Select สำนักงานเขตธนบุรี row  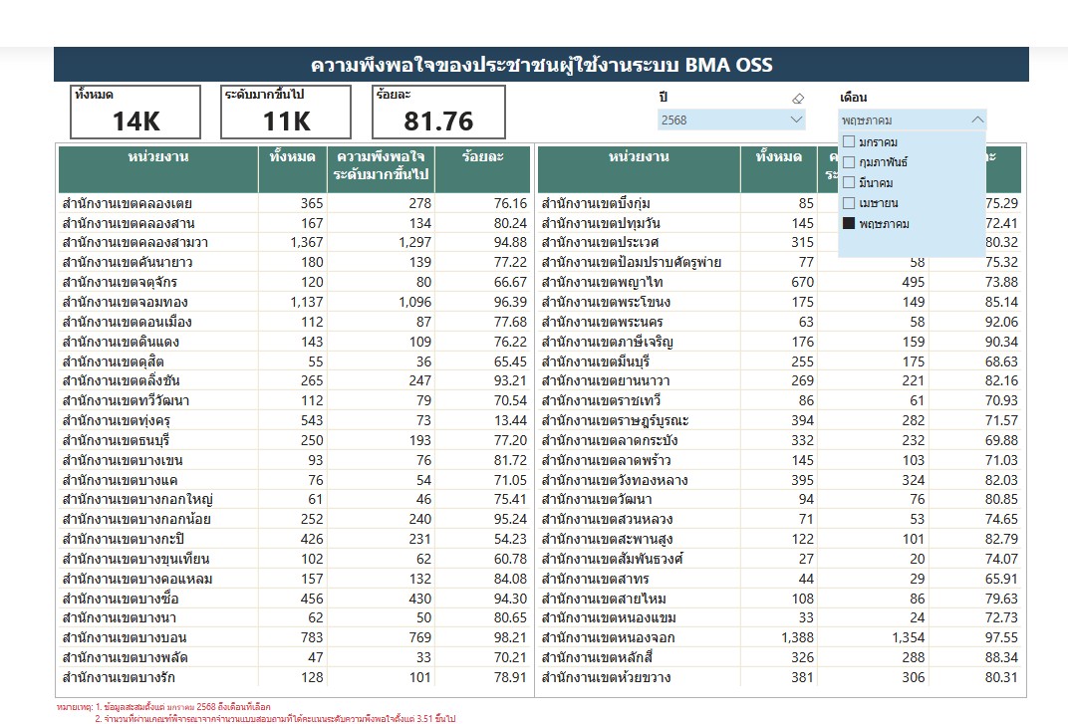294,440
